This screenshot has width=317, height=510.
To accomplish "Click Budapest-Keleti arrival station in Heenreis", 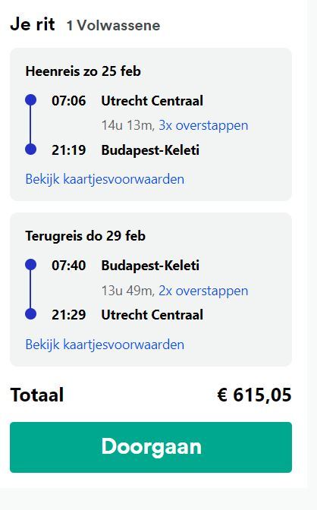I will click(x=150, y=150).
